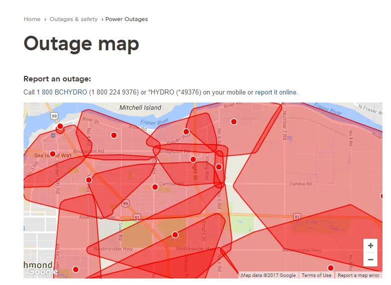Image resolution: width=391 pixels, height=285 pixels.
Task: Call the 1 800 BCHYDRO link
Action: [x=62, y=92]
